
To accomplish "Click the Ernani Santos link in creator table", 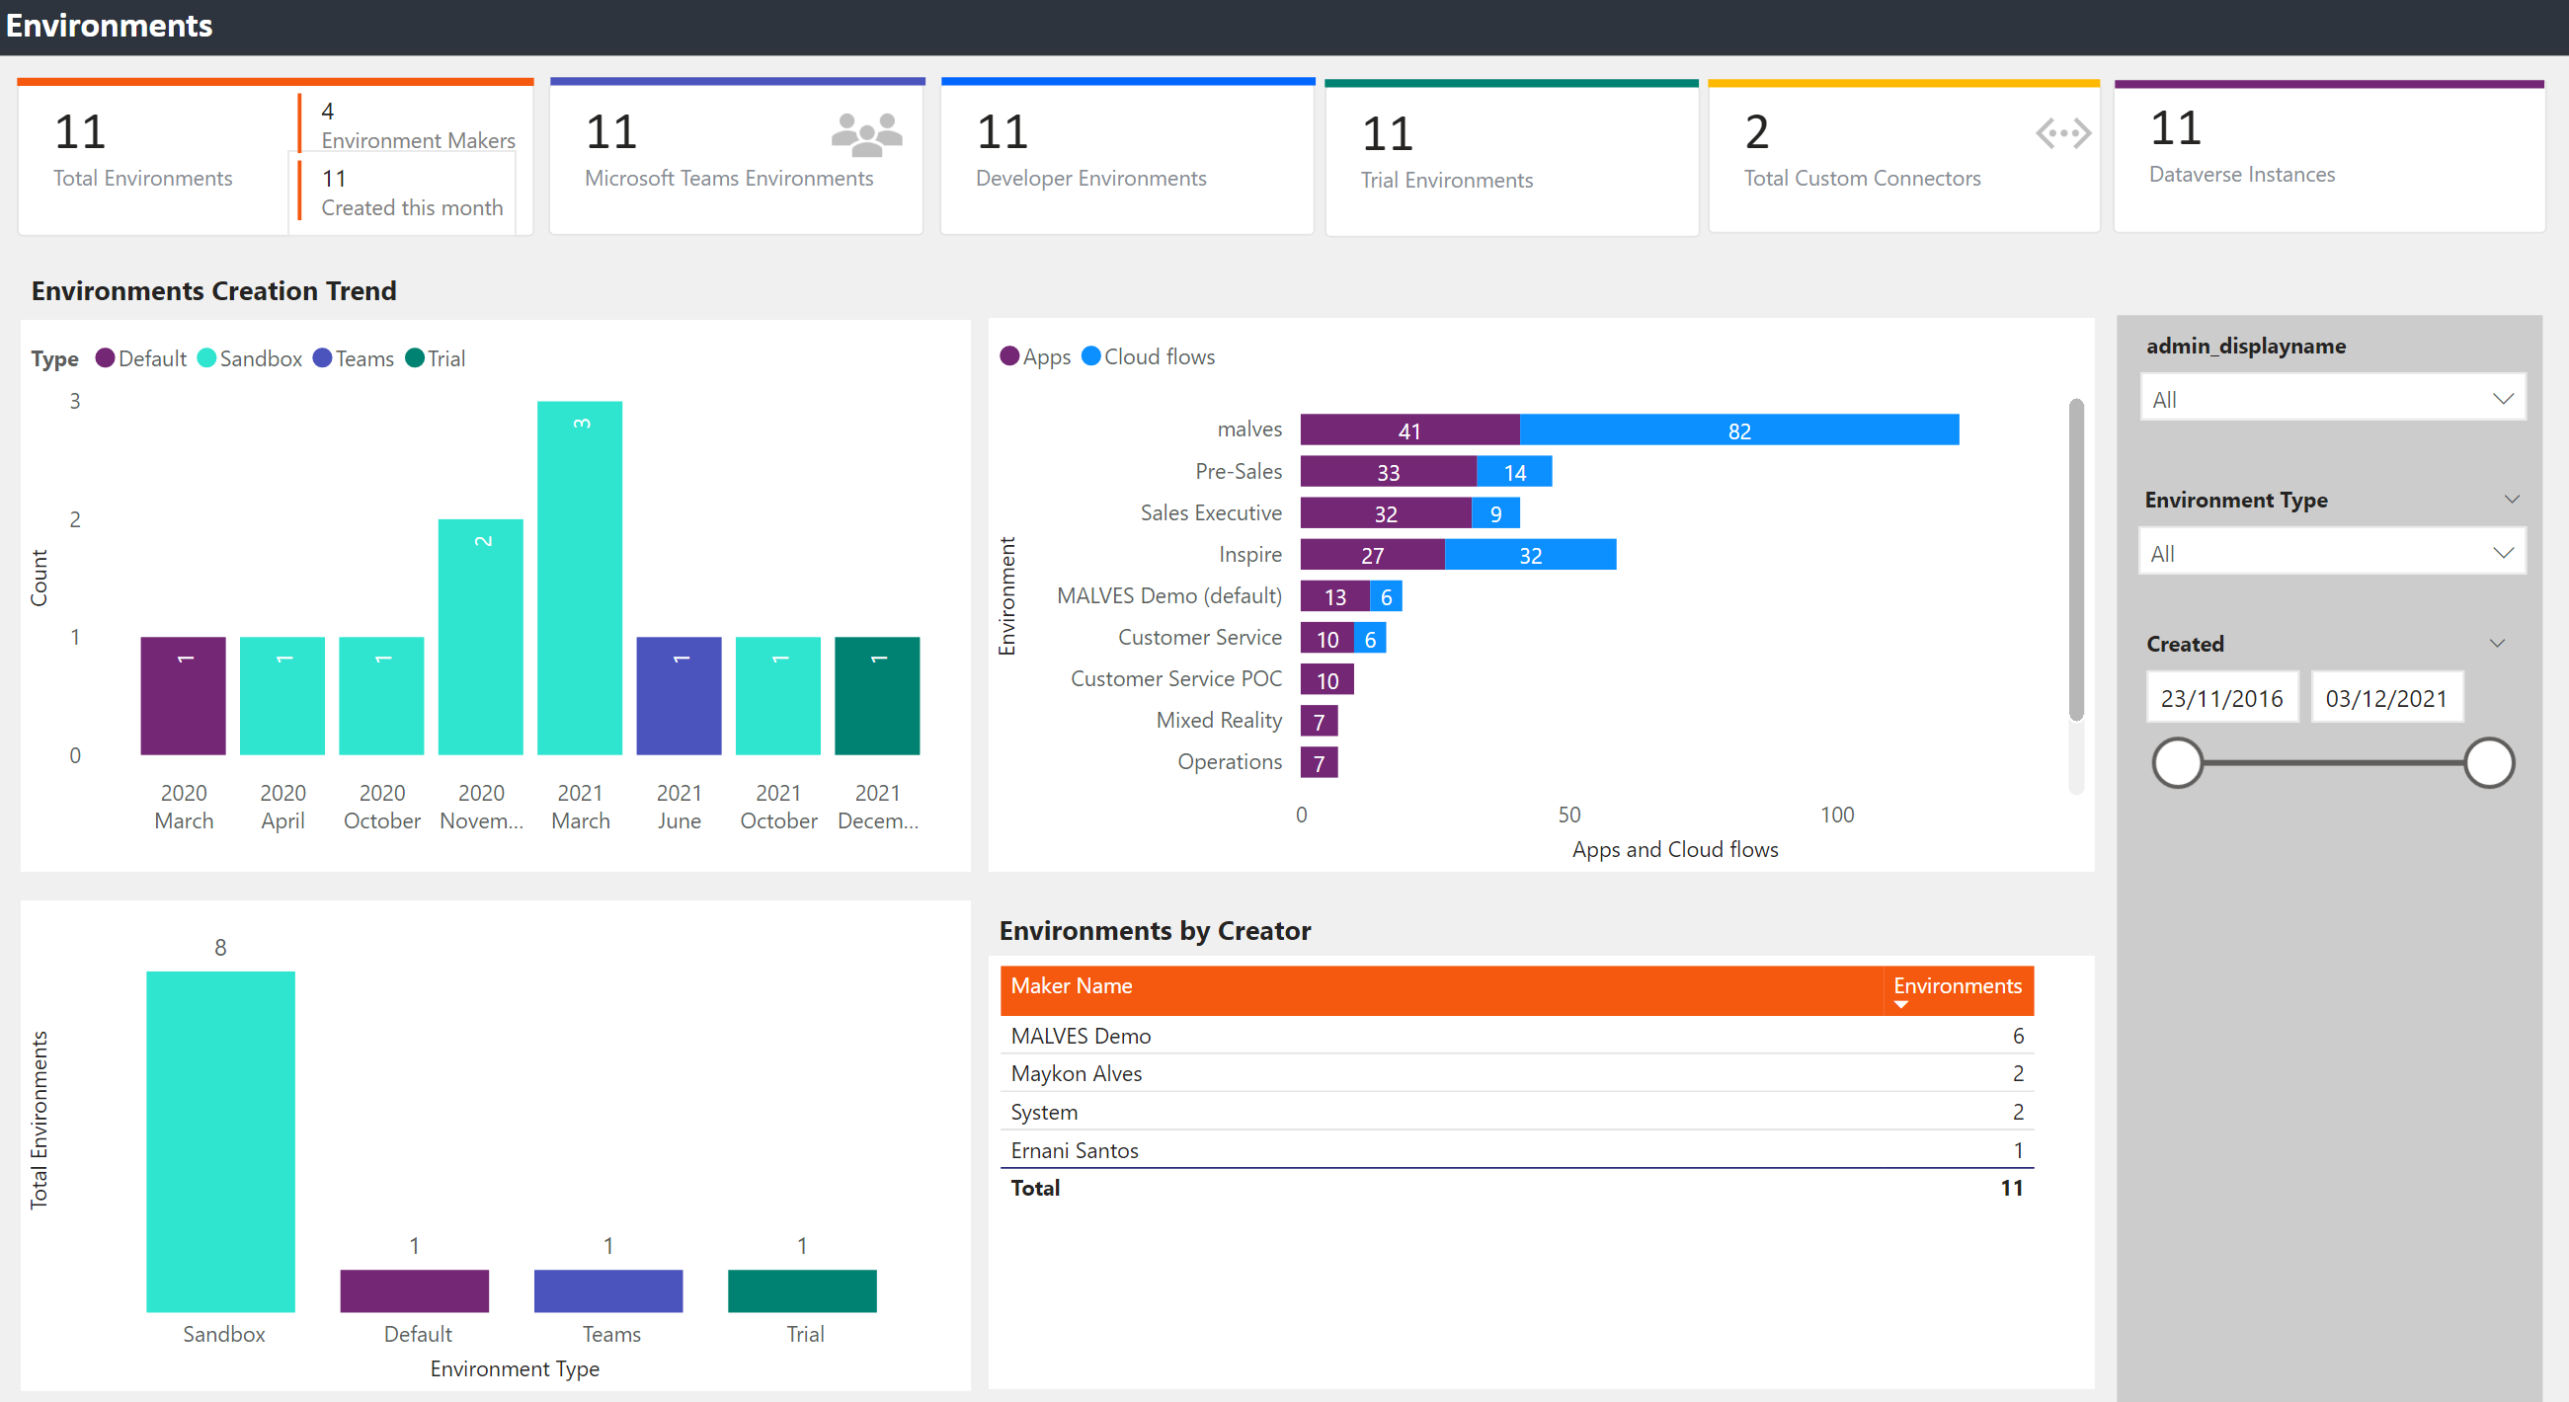I will [x=1074, y=1149].
